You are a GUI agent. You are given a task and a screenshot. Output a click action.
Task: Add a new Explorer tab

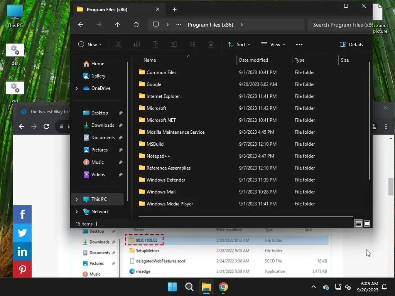click(175, 10)
